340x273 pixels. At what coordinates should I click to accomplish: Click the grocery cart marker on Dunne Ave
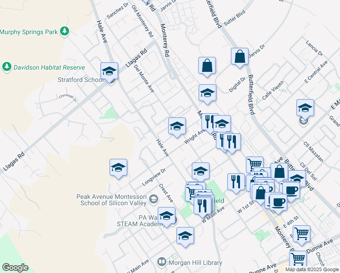(298, 260)
